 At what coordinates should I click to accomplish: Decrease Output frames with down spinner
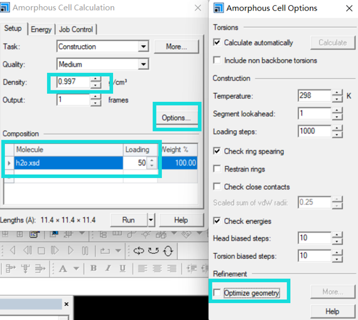pyautogui.click(x=95, y=103)
